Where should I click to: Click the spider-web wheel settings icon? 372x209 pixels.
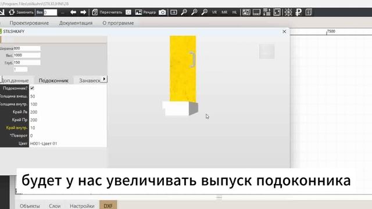click(x=288, y=12)
